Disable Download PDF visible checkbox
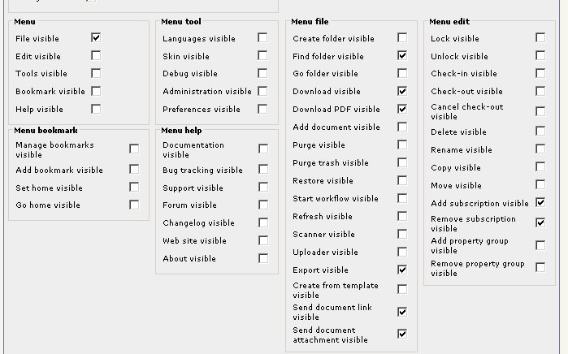Image resolution: width=568 pixels, height=354 pixels. click(402, 109)
